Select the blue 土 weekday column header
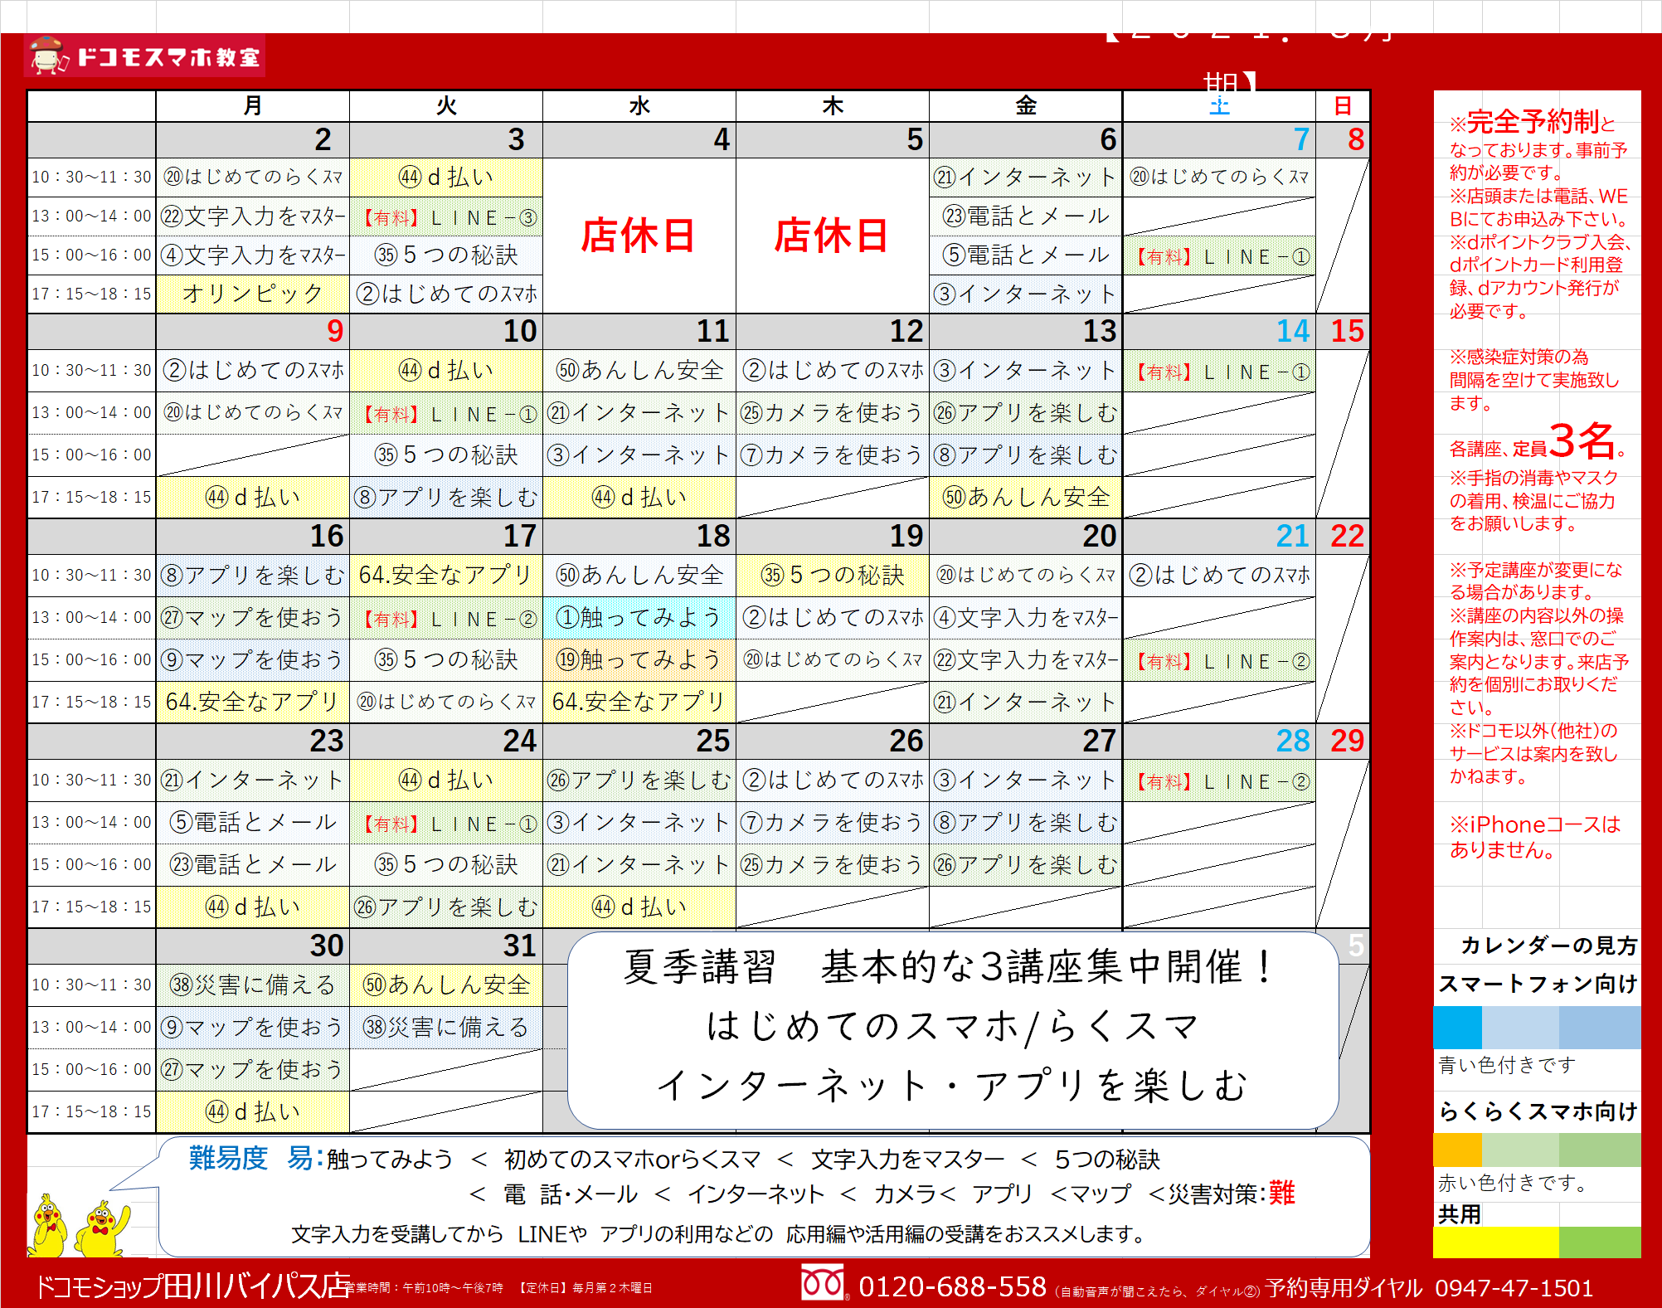 (1218, 106)
